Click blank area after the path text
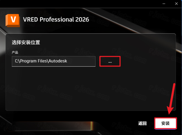This screenshot has width=182, height=135. coord(81,61)
